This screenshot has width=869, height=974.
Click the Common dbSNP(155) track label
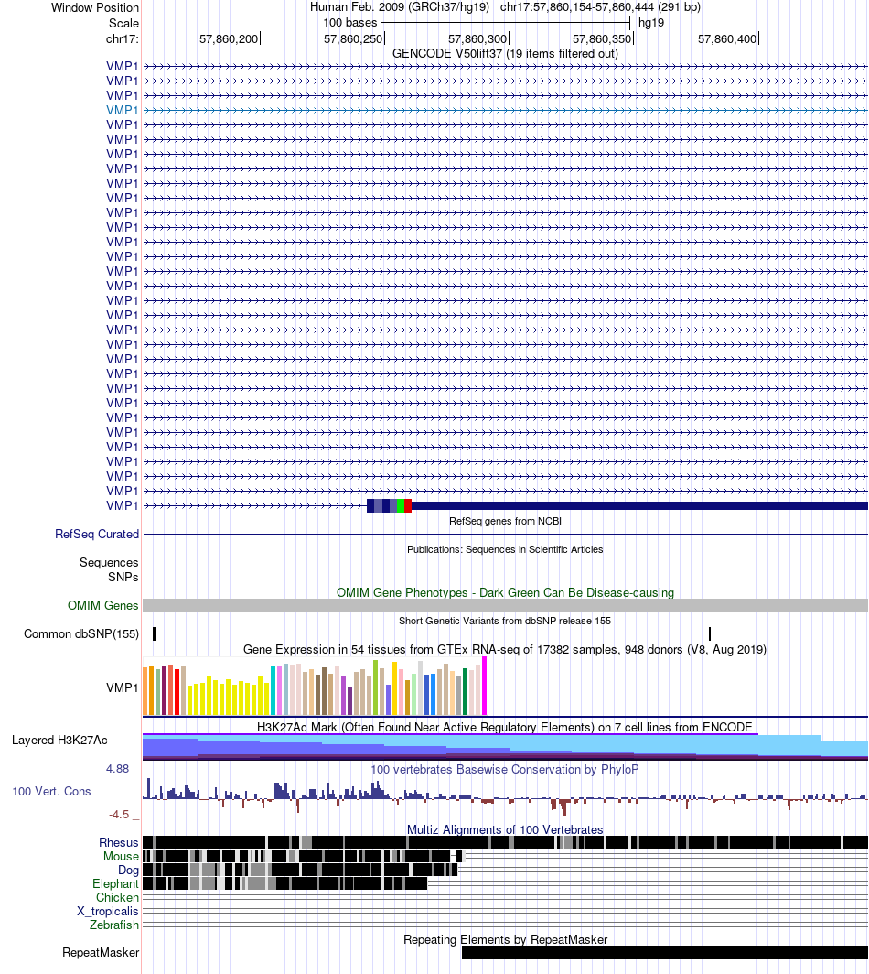81,633
